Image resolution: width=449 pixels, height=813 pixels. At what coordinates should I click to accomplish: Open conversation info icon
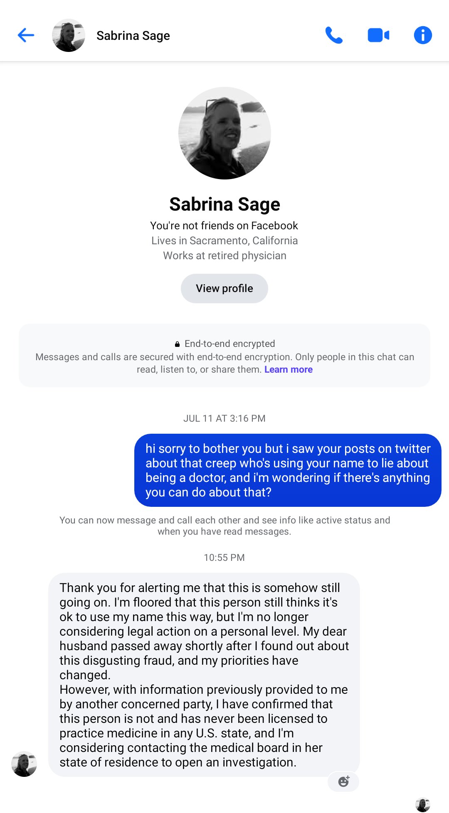point(423,35)
